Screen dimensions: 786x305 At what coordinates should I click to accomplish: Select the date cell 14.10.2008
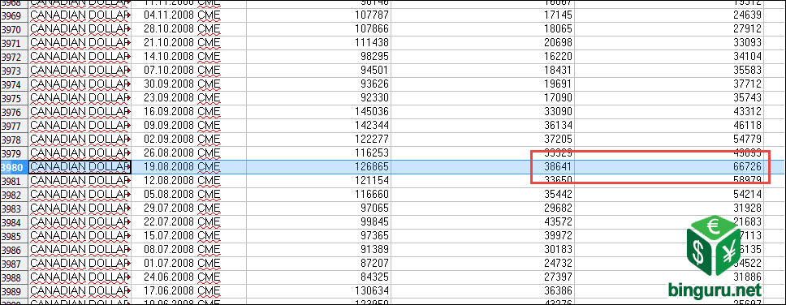coord(188,57)
